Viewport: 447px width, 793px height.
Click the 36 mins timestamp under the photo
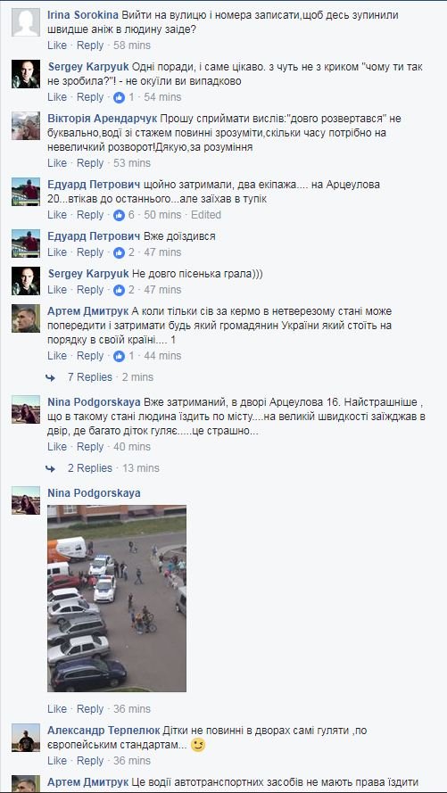(132, 709)
